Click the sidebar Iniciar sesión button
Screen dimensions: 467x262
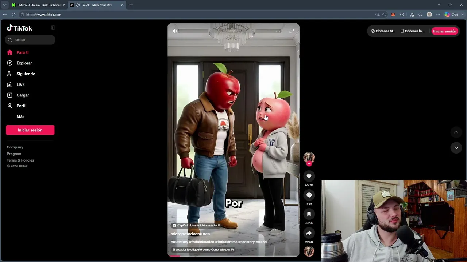pos(30,130)
